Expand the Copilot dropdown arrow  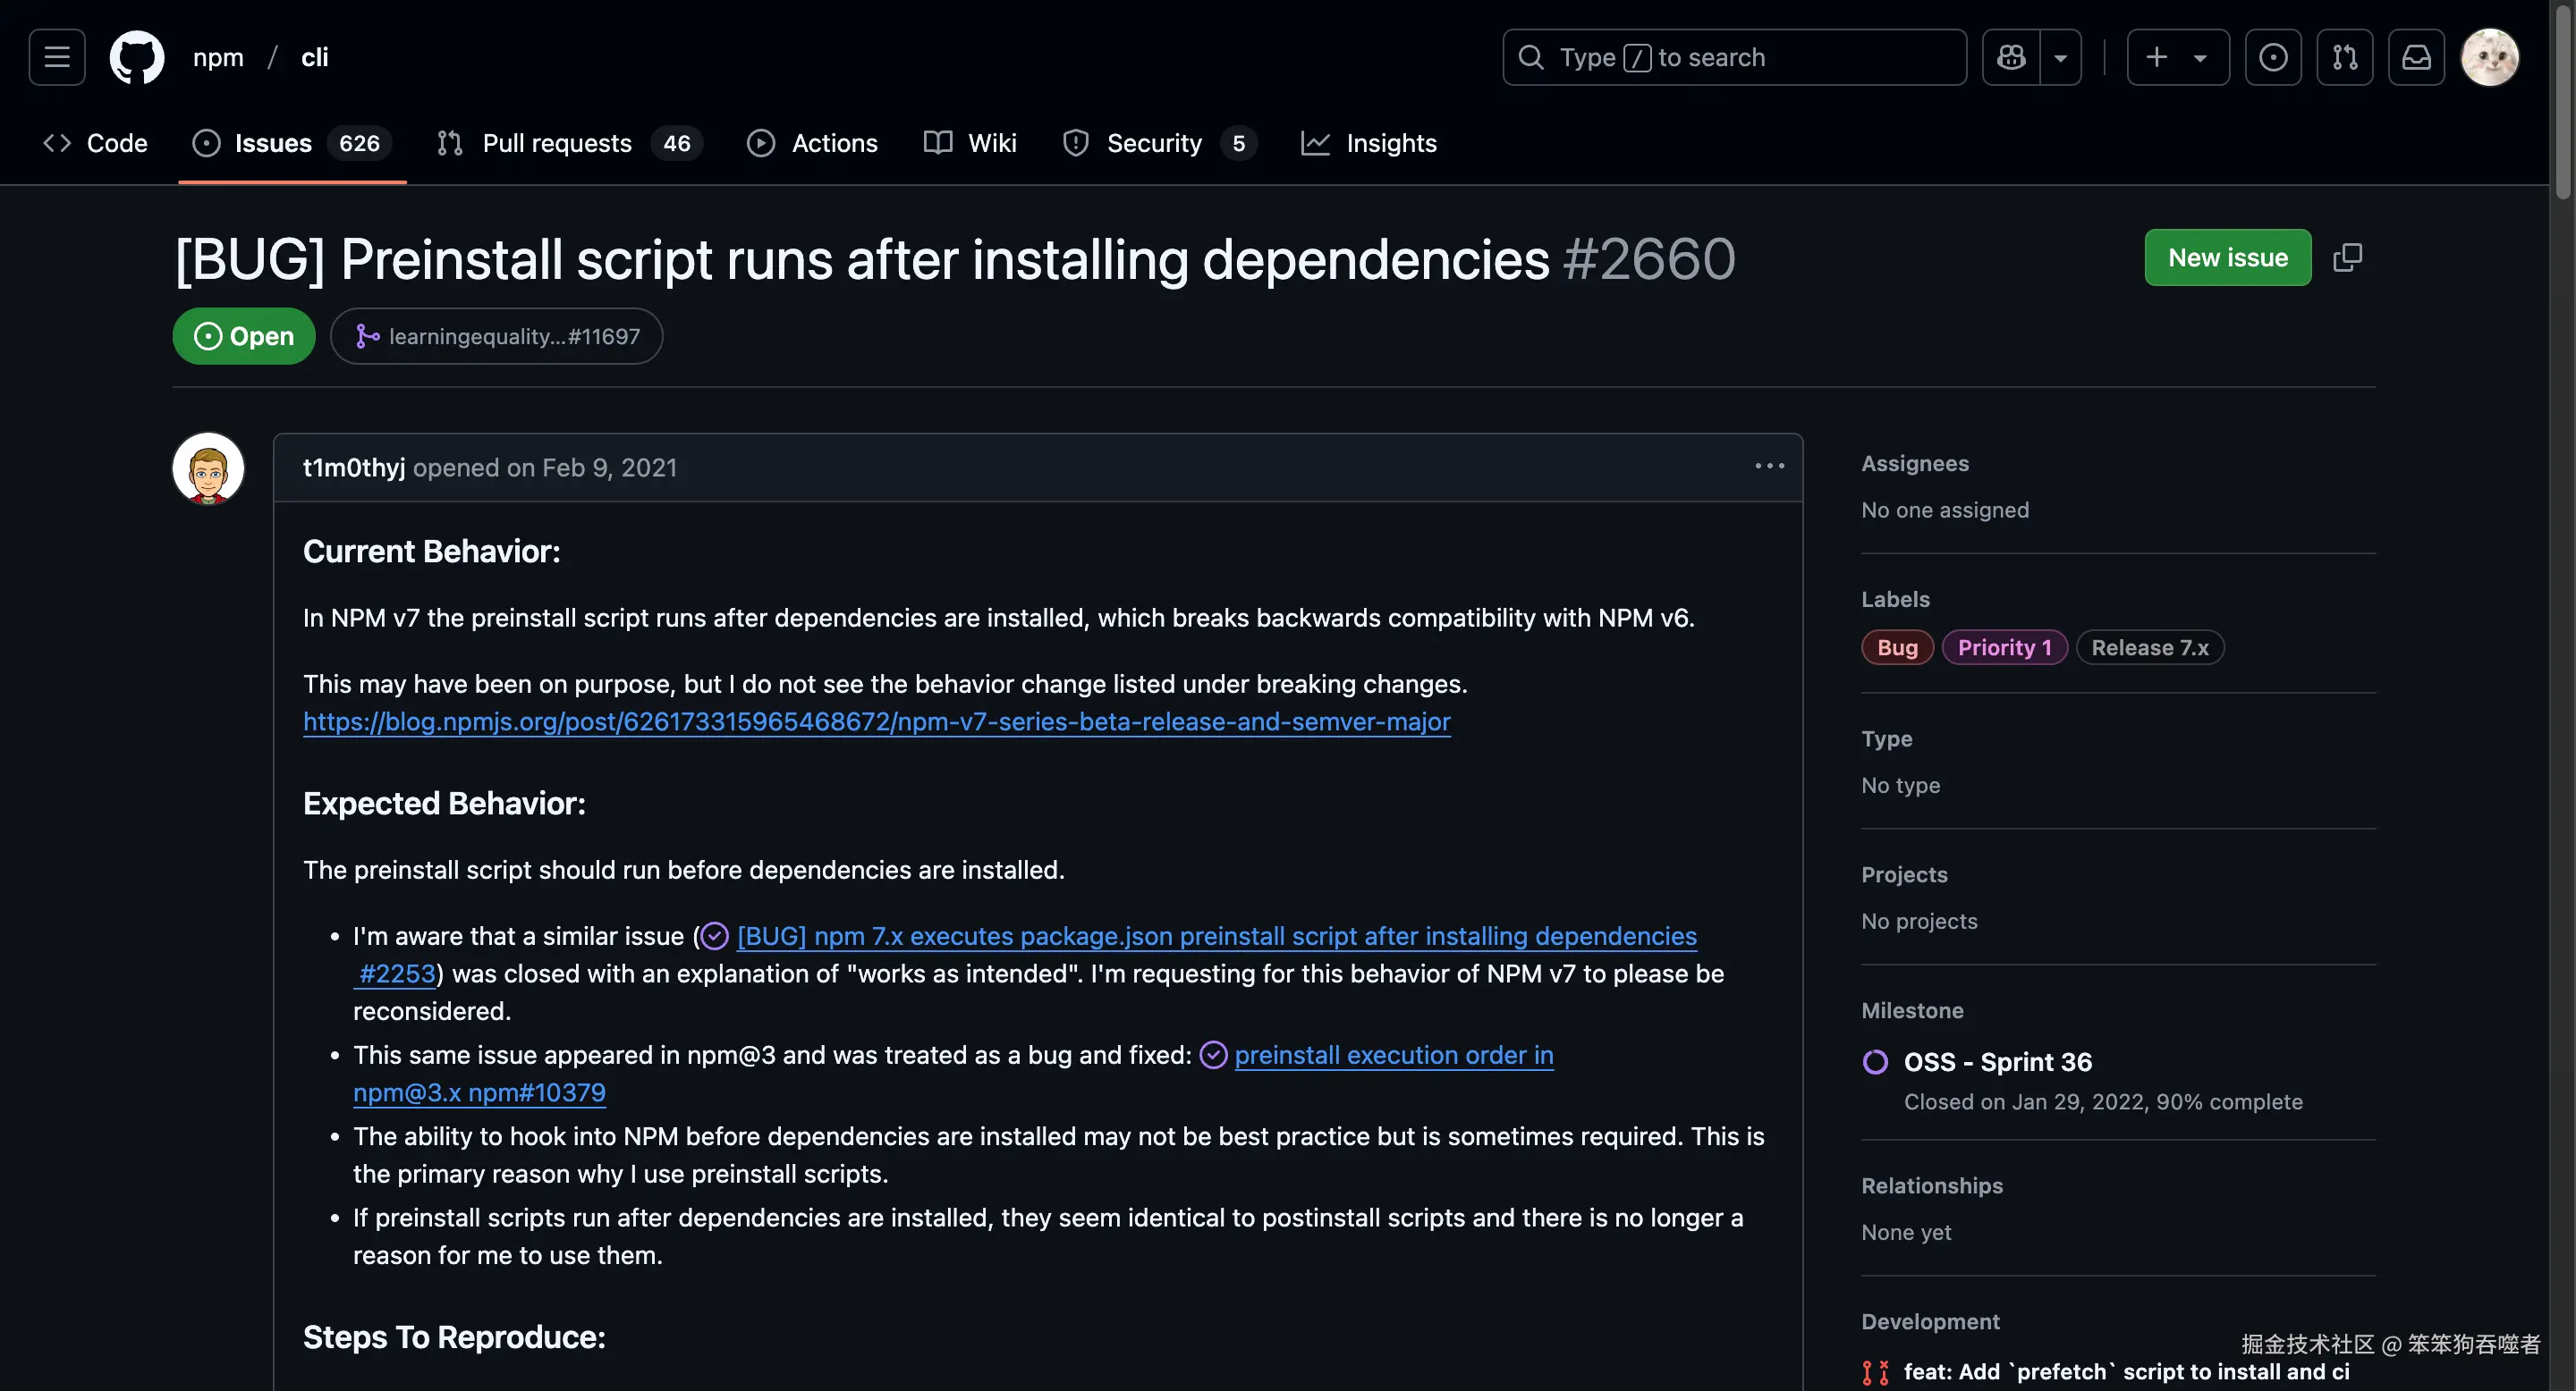pyautogui.click(x=2061, y=57)
